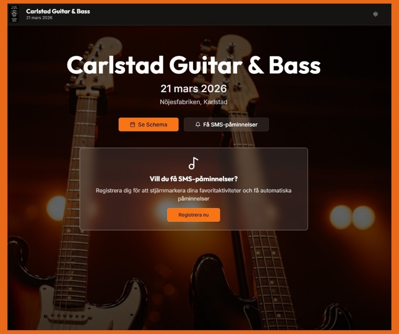Toggle the light theme sun icon
Image resolution: width=399 pixels, height=334 pixels.
coord(375,14)
